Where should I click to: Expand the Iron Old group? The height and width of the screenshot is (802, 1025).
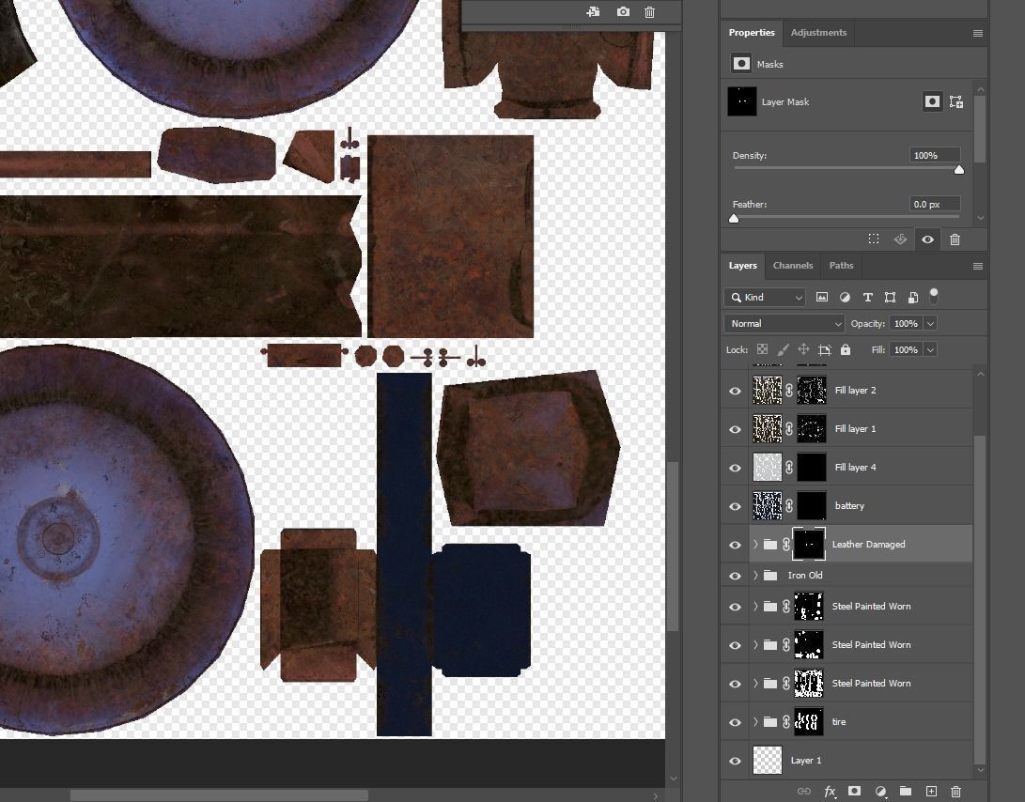[x=755, y=575]
